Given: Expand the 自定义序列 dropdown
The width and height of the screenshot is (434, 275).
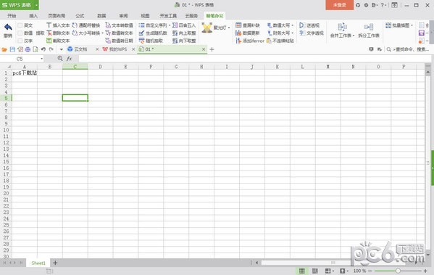Looking at the screenshot, I should click(x=169, y=25).
